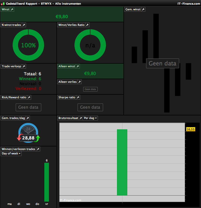Click the 16,55 yellow price label
This screenshot has height=208, width=201.
tap(190, 129)
